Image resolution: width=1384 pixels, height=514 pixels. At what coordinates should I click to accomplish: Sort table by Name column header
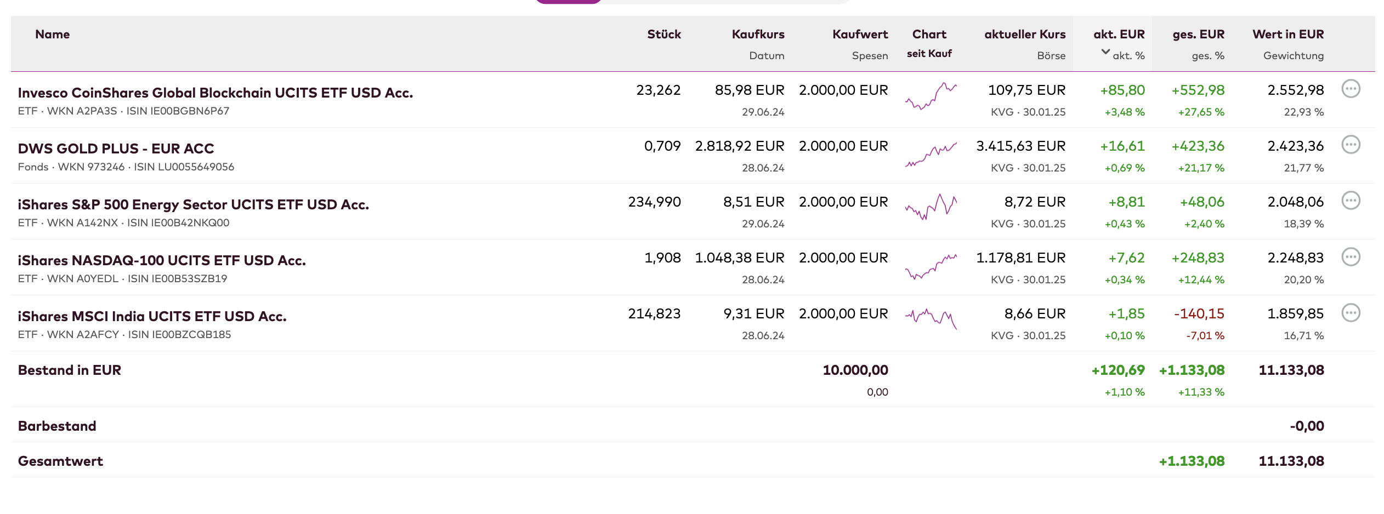[x=52, y=34]
